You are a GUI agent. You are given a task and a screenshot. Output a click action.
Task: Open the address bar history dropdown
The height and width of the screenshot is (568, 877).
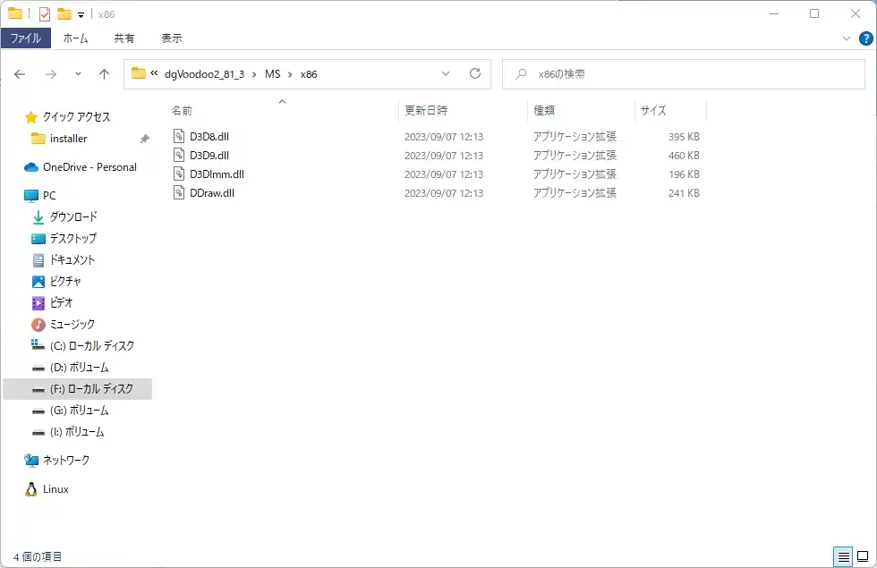[x=446, y=73]
